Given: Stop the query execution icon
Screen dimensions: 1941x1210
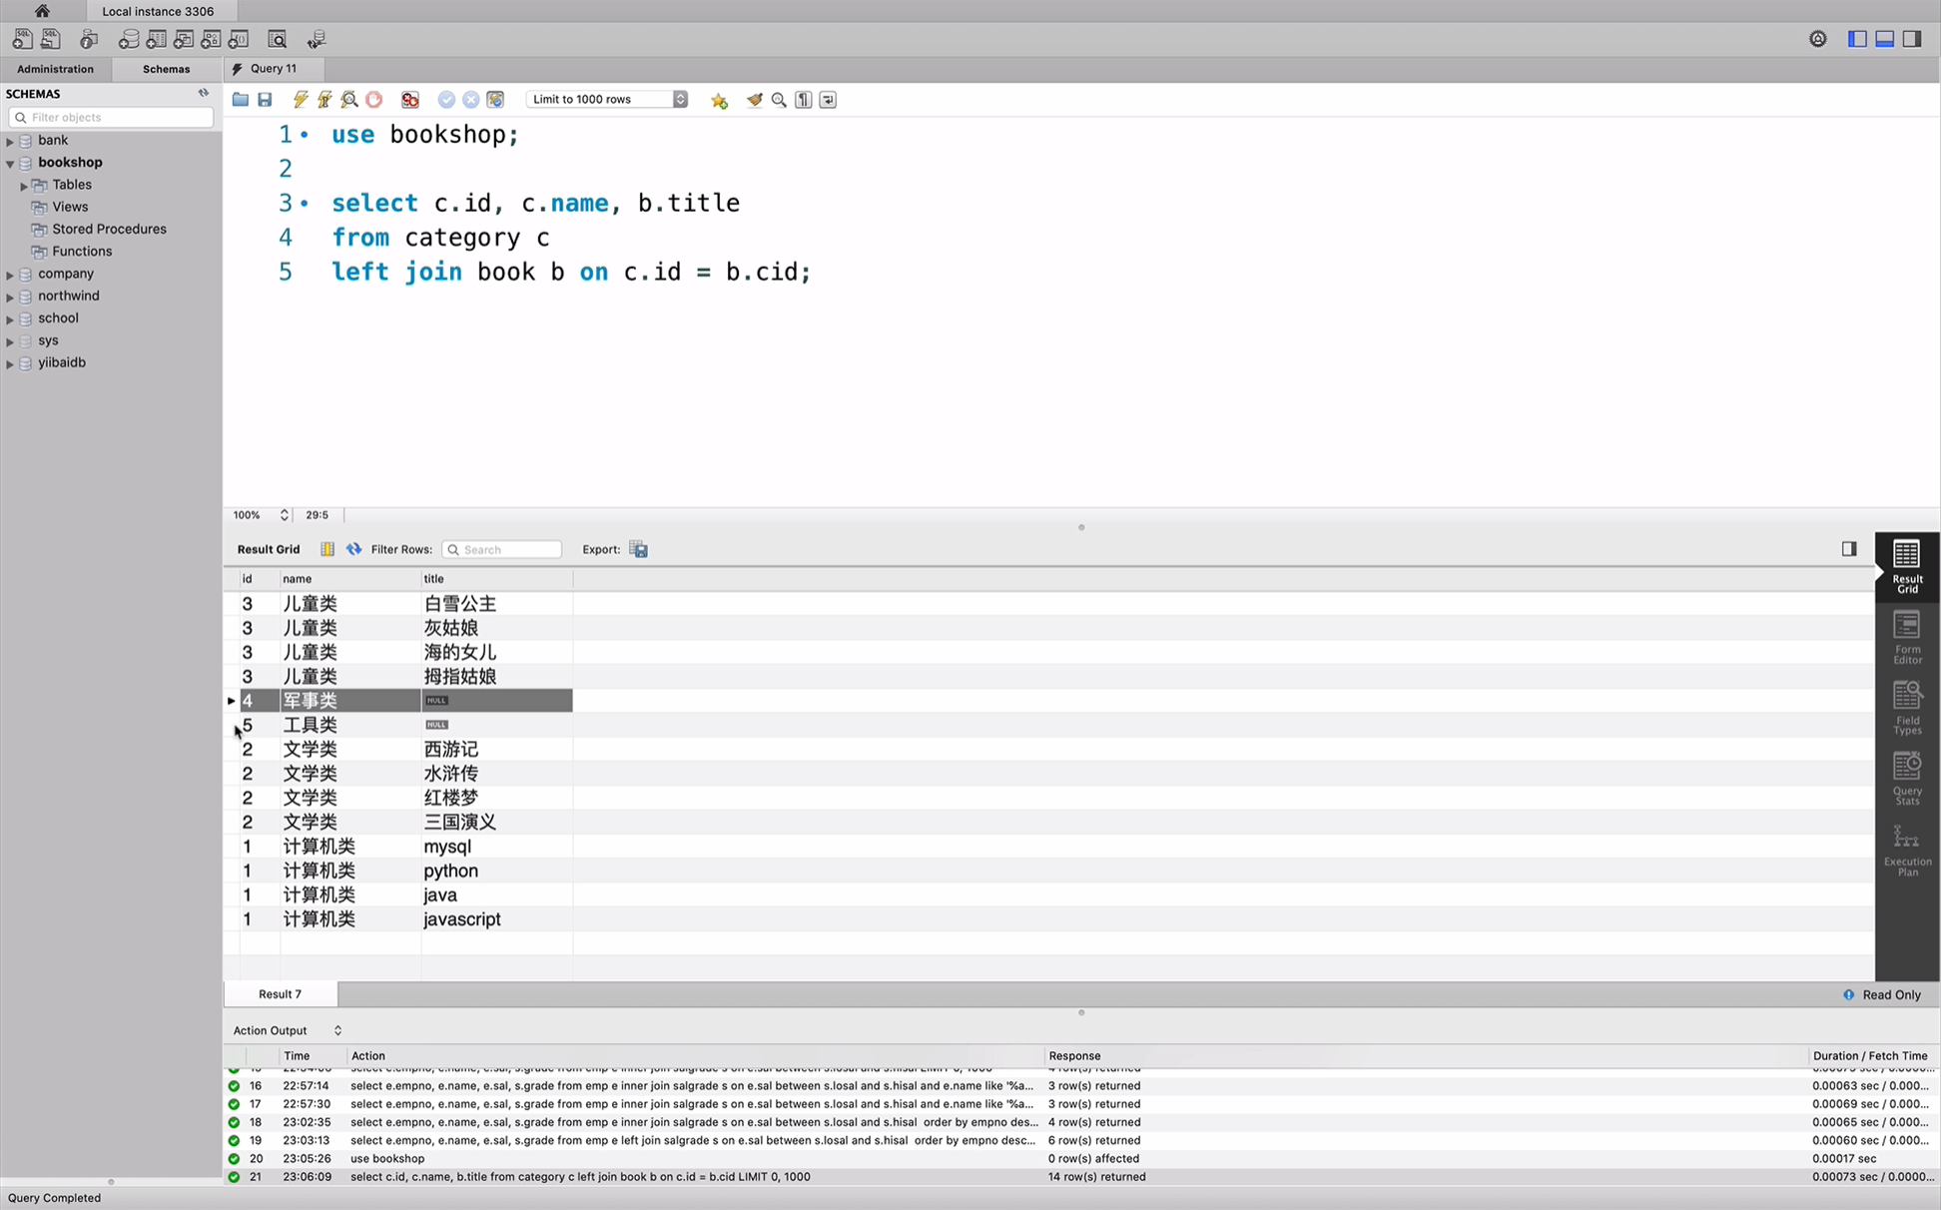Looking at the screenshot, I should tap(374, 100).
